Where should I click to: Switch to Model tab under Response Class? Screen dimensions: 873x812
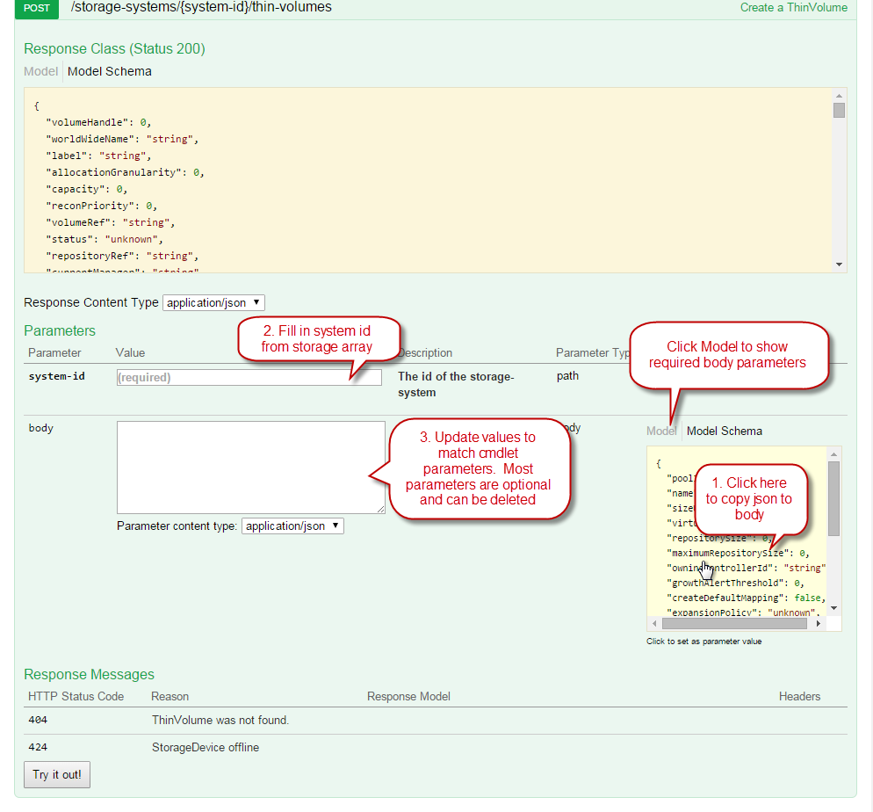tap(40, 71)
